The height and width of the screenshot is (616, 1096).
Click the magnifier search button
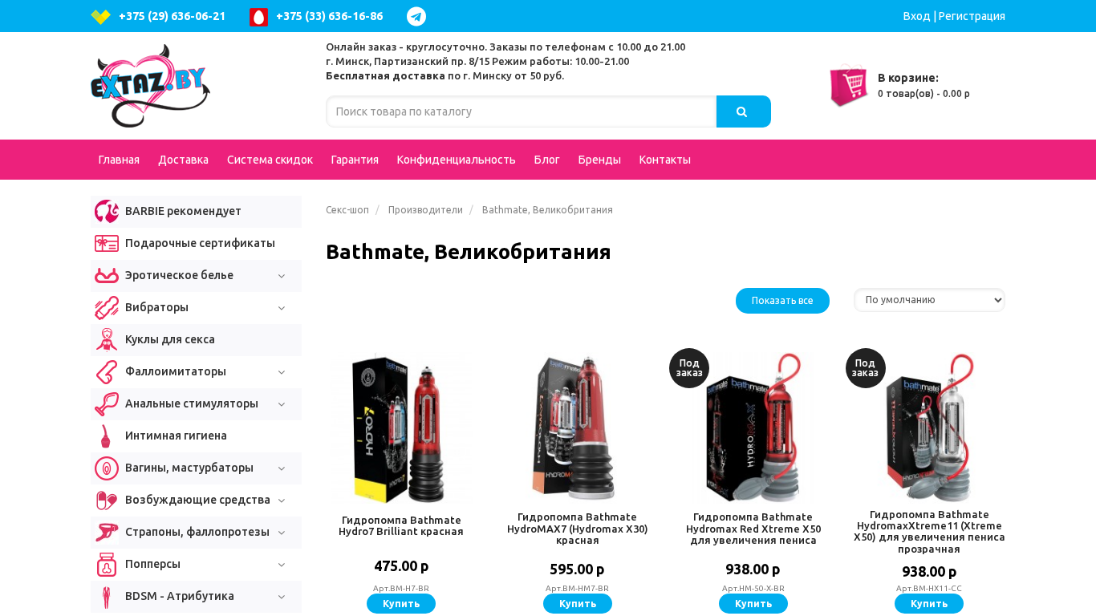tap(743, 111)
